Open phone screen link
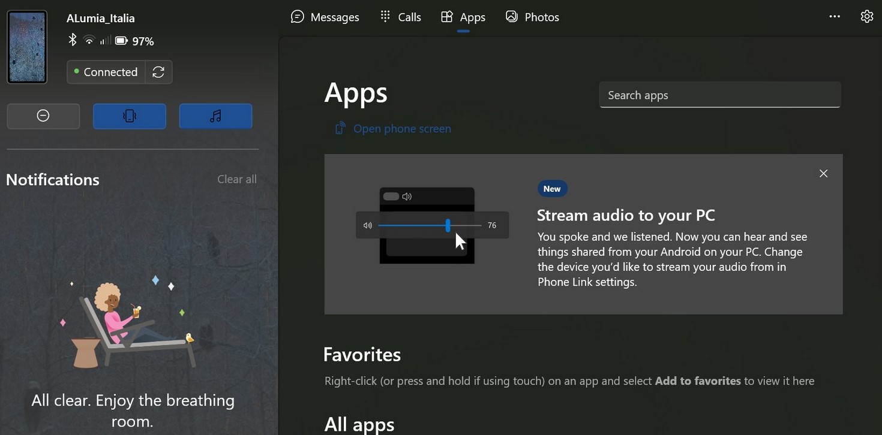 coord(393,128)
